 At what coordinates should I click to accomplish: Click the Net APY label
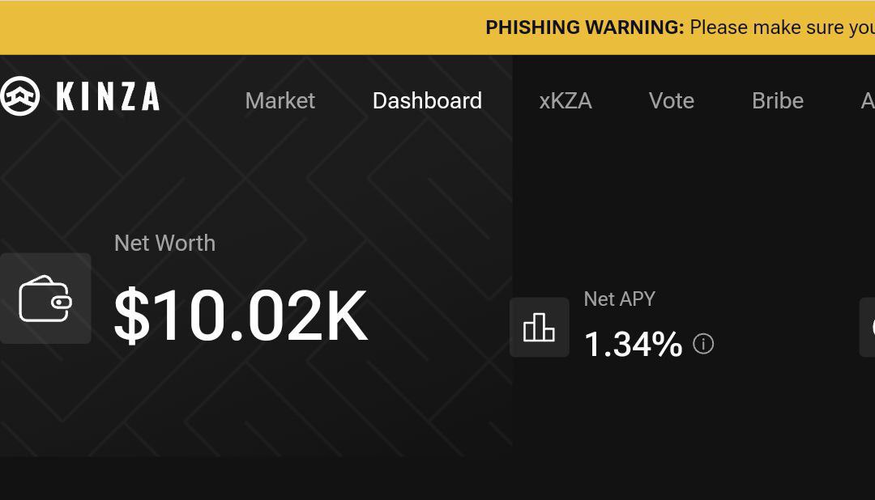pos(619,299)
